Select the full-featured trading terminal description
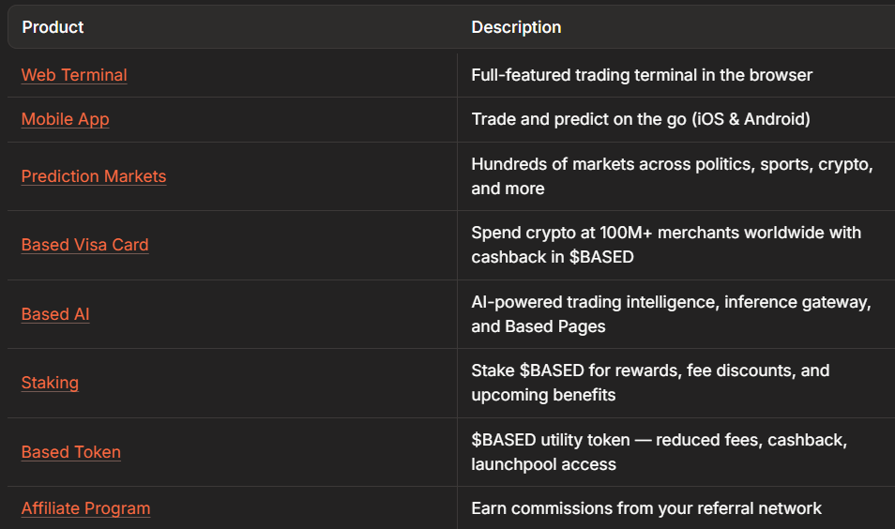 tap(642, 75)
